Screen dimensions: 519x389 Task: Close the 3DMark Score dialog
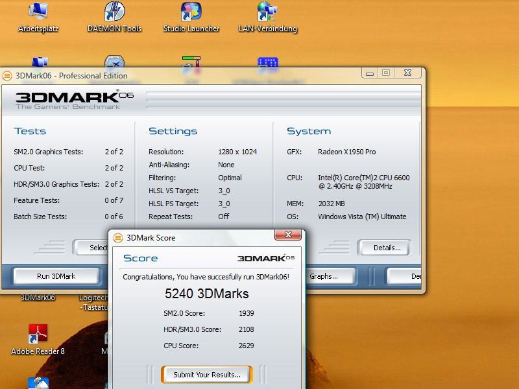[x=288, y=235]
